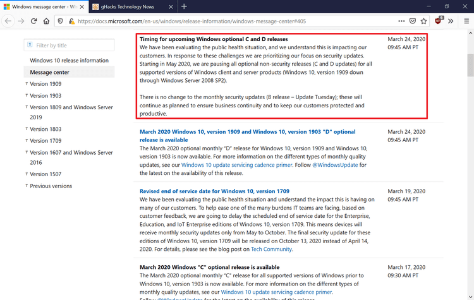Open tracking protection shield in address bar
Screen dimensions: 474x300
60,21
